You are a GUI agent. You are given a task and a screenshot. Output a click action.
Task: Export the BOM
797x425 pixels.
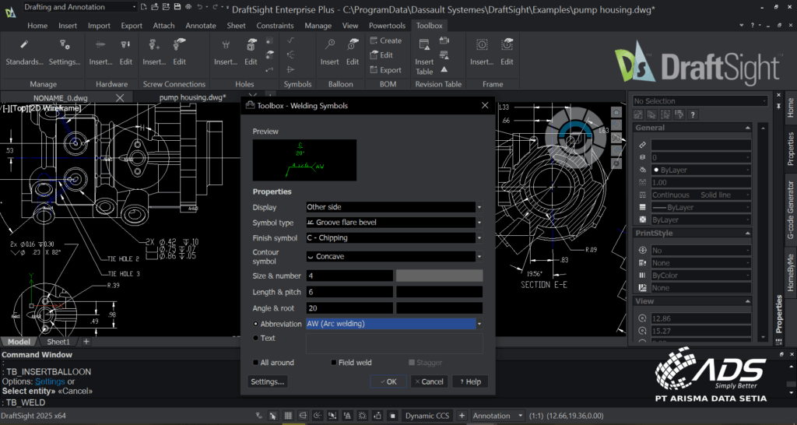(x=386, y=70)
